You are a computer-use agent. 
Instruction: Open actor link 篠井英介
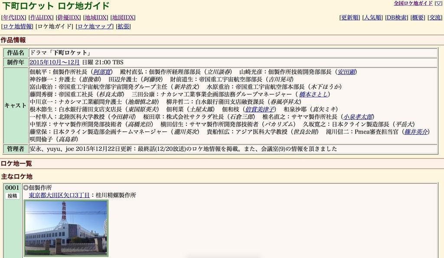pos(416,132)
